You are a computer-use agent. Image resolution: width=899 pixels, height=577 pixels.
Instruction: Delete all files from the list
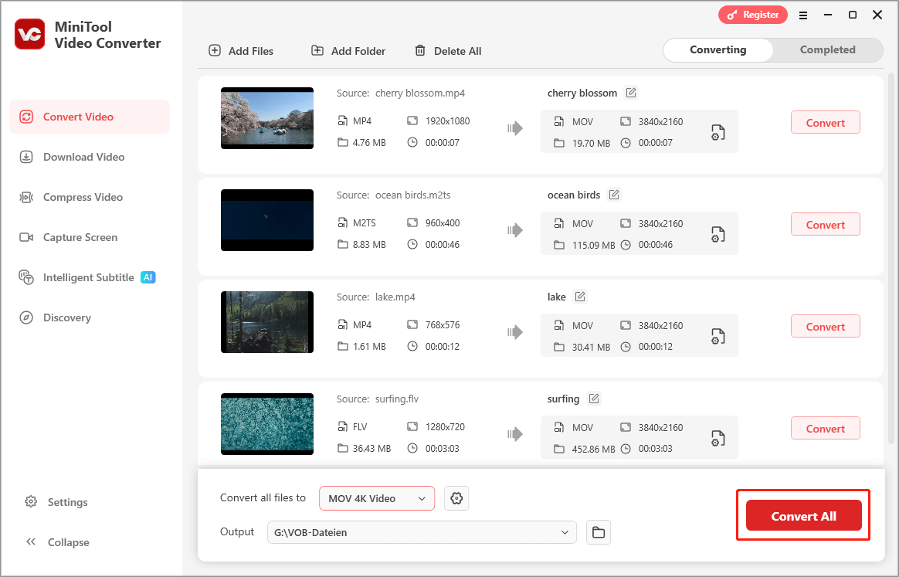coord(447,51)
